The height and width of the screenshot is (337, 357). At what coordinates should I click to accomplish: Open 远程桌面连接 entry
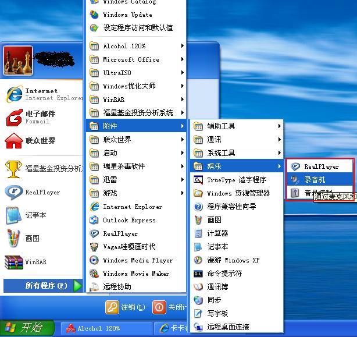[237, 327]
